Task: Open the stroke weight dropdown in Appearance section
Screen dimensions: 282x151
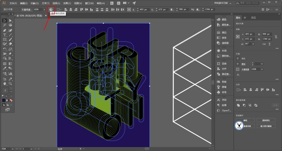Action: [x=261, y=64]
